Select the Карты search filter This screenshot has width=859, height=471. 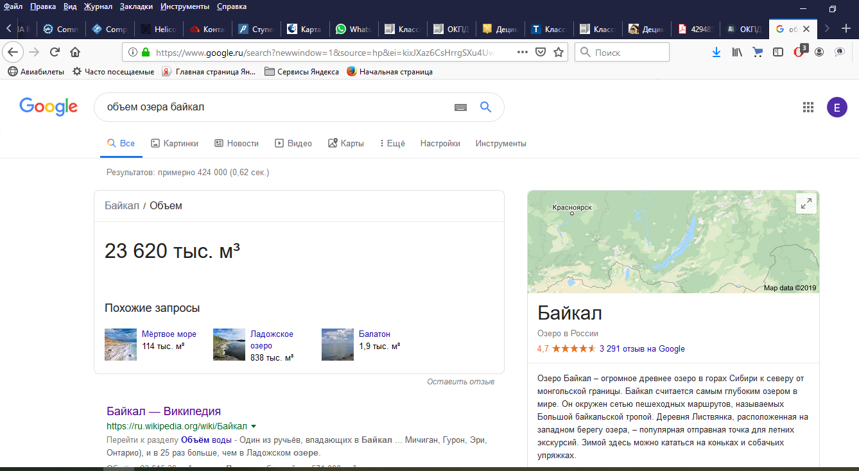click(346, 143)
